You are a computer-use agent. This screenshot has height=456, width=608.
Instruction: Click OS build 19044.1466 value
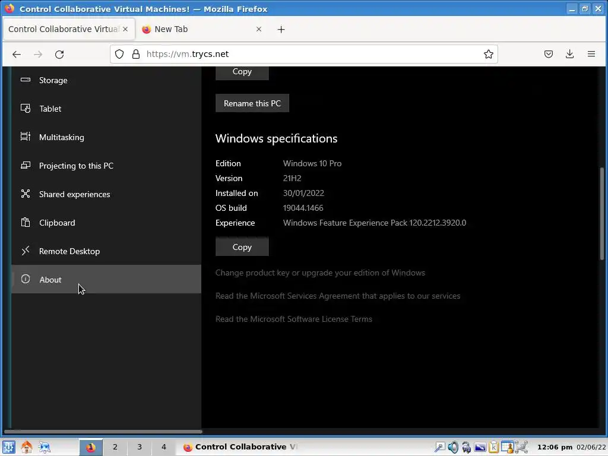(x=303, y=208)
